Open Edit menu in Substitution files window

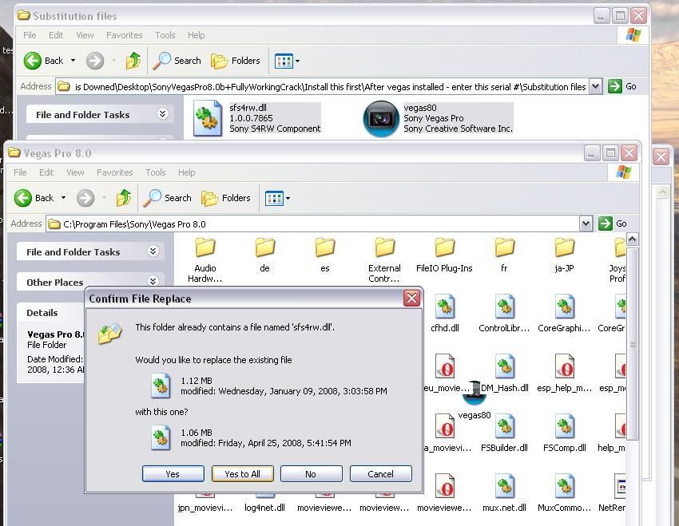coord(56,35)
